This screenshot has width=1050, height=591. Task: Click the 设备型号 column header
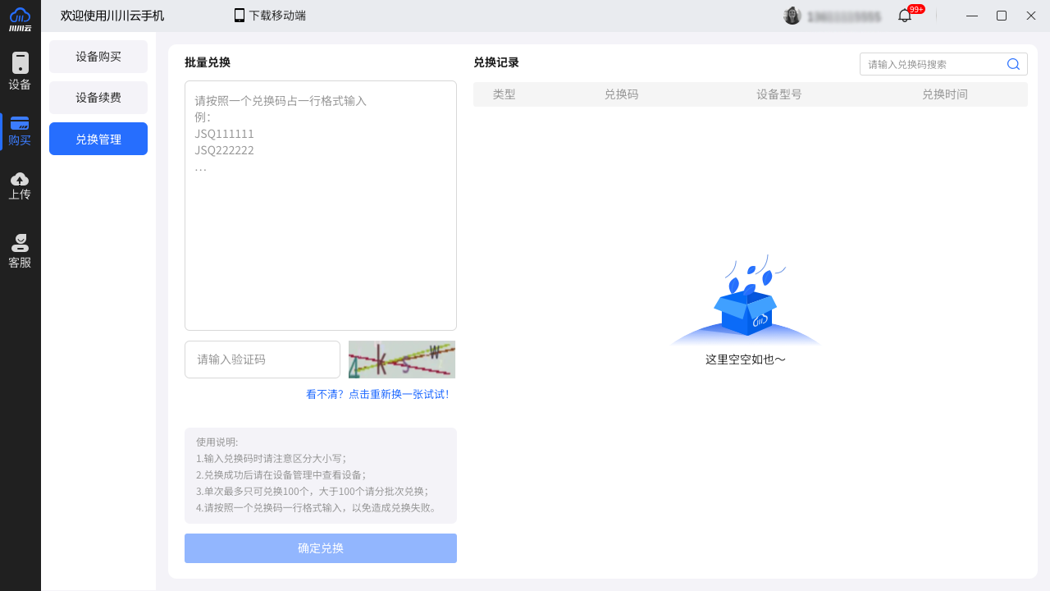[x=778, y=94]
